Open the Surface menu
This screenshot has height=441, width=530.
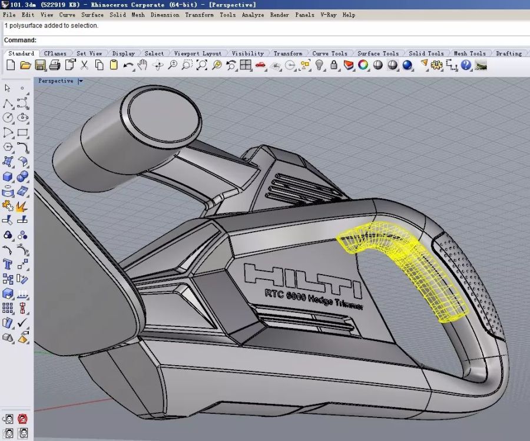(92, 15)
